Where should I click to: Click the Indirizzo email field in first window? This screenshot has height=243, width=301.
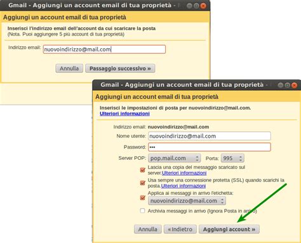point(104,49)
